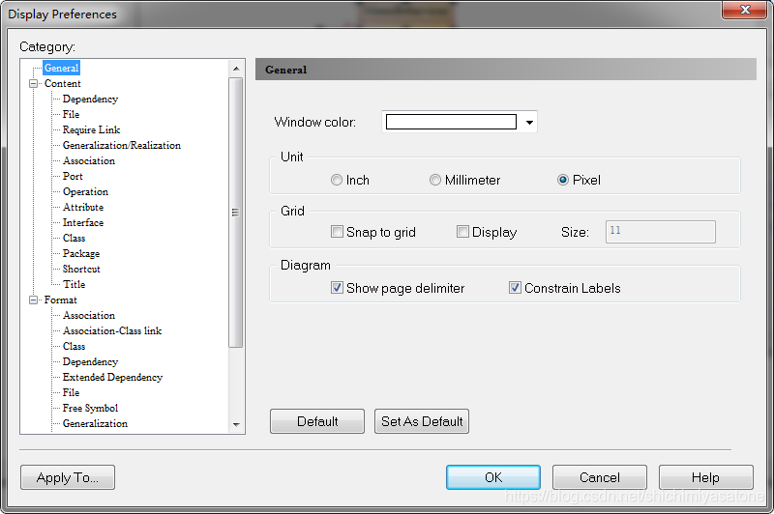Select the Interface category item
The height and width of the screenshot is (514, 774).
(x=83, y=223)
